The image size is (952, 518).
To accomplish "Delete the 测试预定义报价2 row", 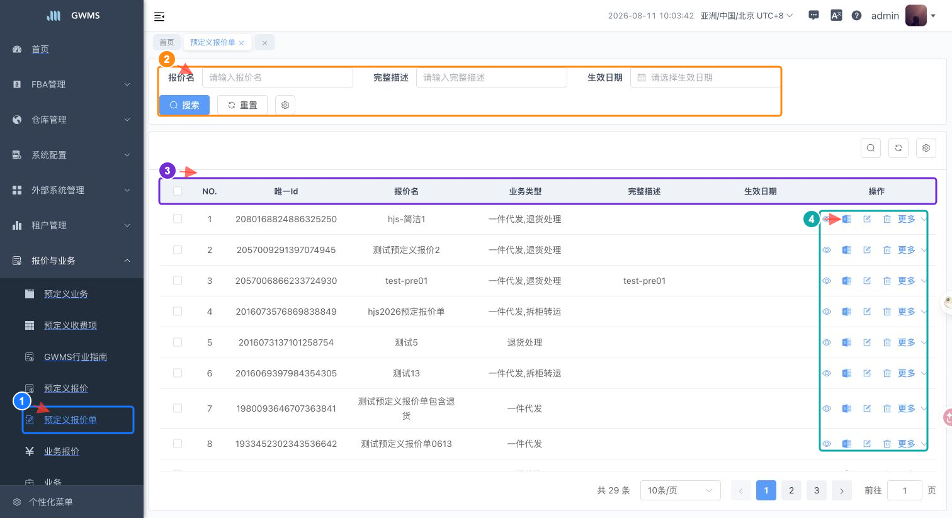I will pos(887,250).
